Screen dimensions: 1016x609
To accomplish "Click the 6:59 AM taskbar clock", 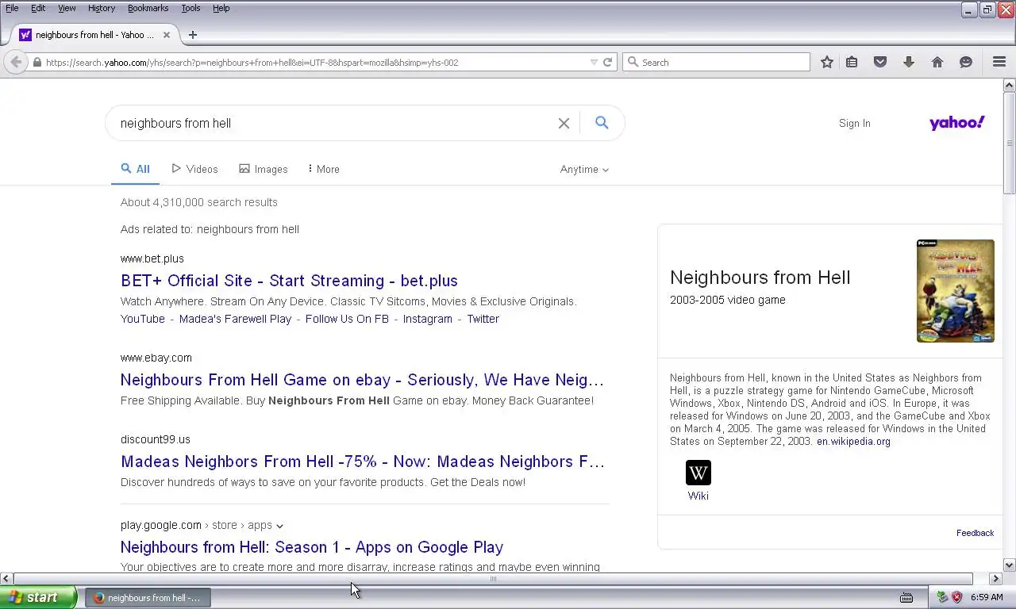I will [x=987, y=597].
